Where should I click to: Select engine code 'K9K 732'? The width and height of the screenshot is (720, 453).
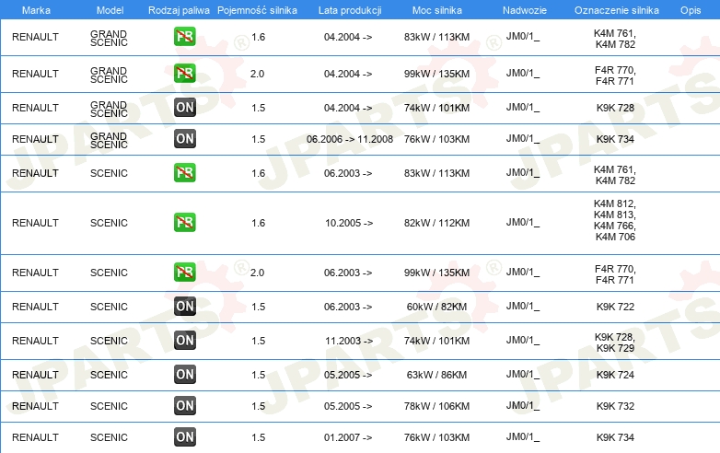click(x=615, y=406)
